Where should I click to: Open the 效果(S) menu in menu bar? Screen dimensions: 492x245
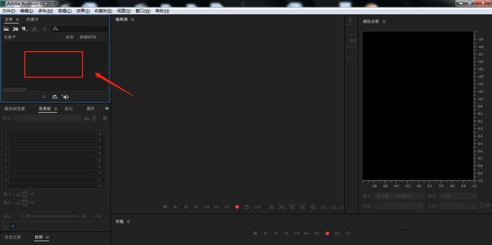click(x=83, y=10)
